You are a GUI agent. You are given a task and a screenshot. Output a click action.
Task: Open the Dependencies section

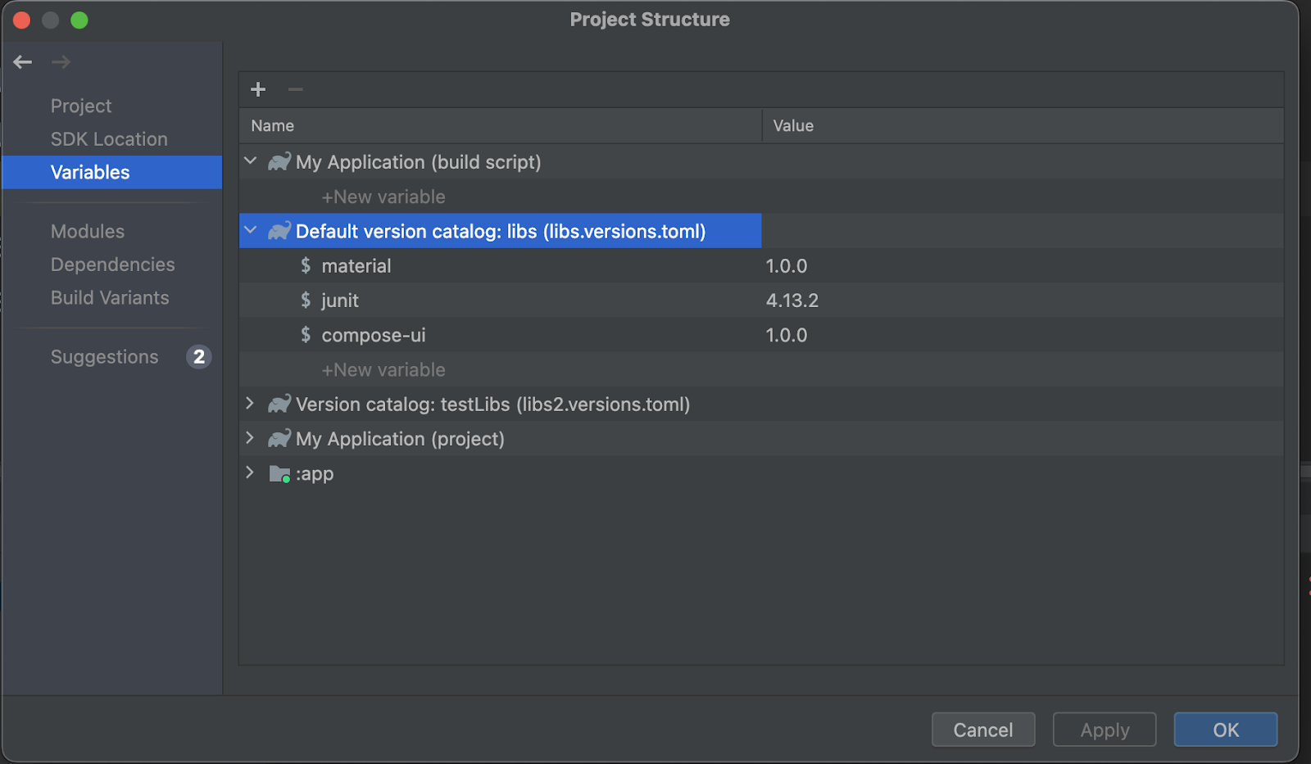112,264
